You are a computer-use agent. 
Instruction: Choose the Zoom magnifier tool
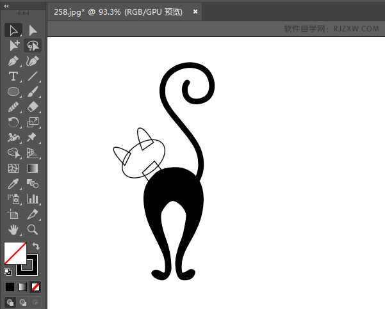point(33,230)
